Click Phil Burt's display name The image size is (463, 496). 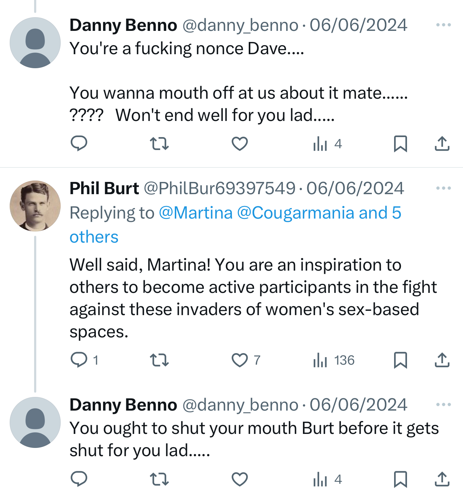click(x=104, y=188)
